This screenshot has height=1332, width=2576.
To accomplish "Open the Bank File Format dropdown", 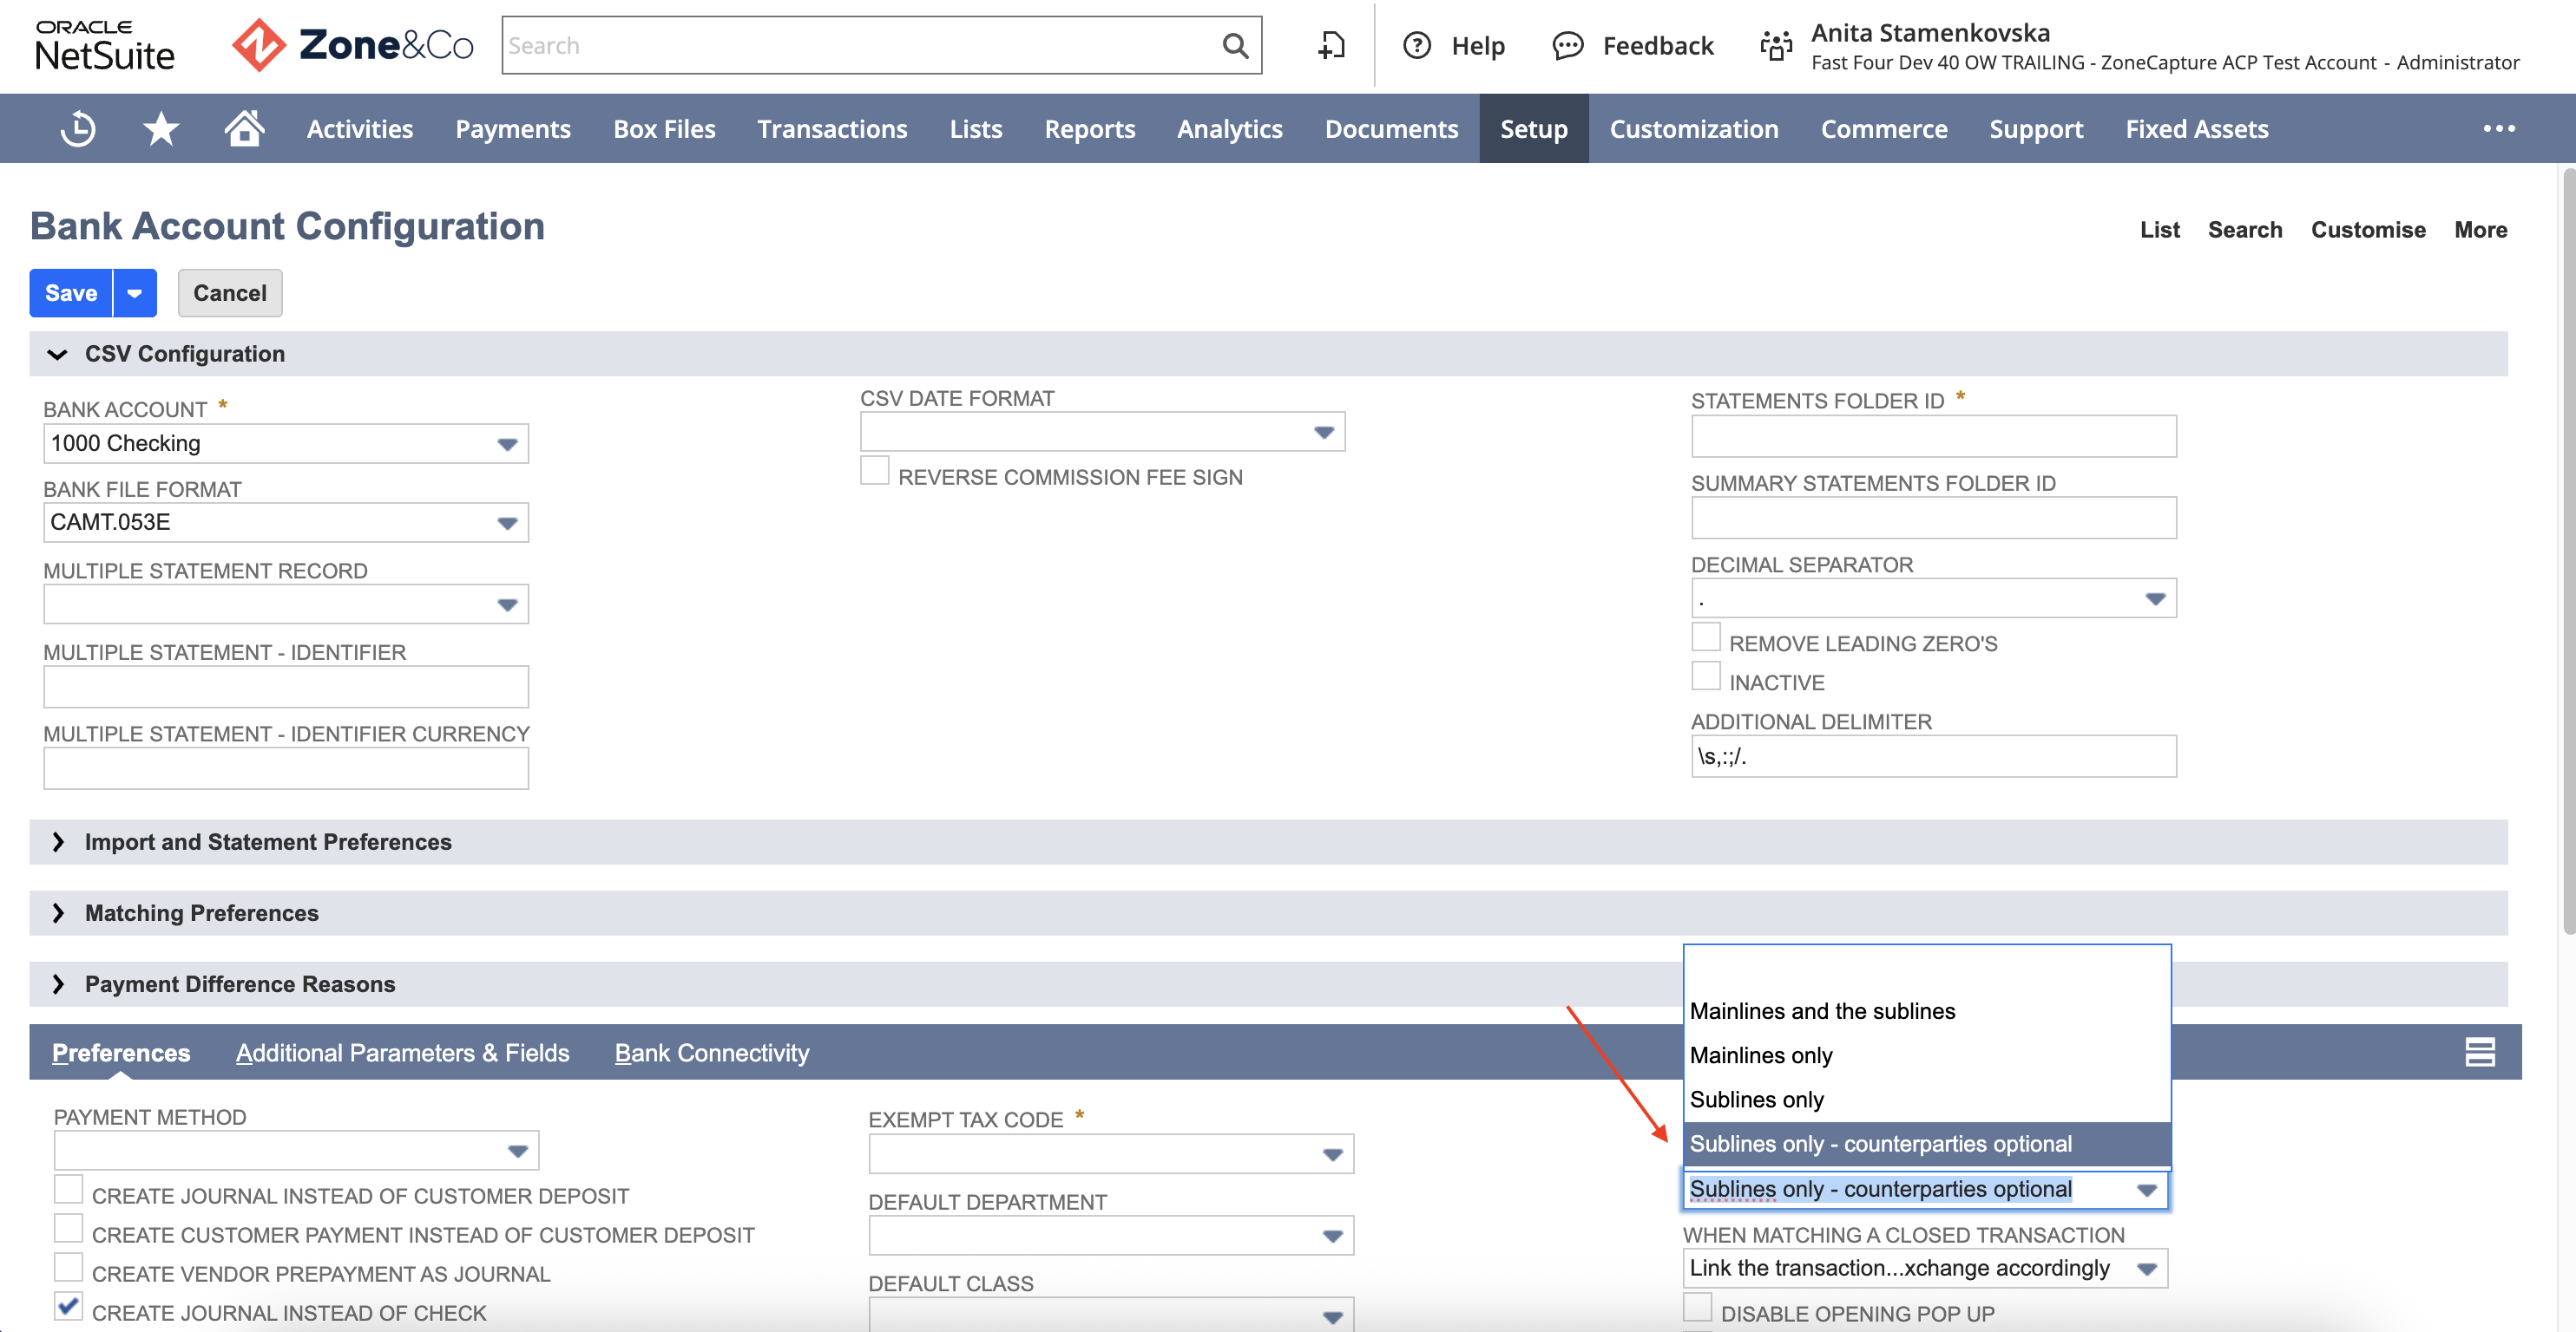I will click(286, 523).
